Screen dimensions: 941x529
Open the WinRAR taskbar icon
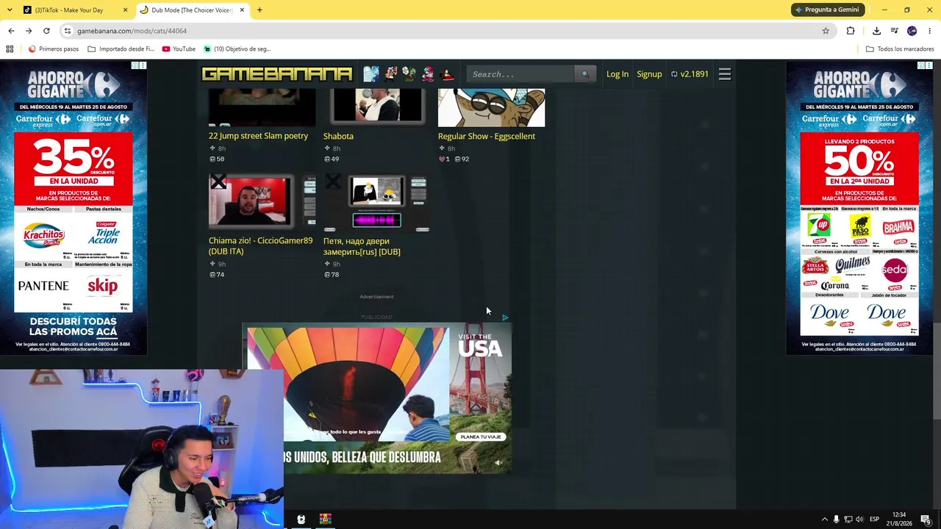coord(325,519)
